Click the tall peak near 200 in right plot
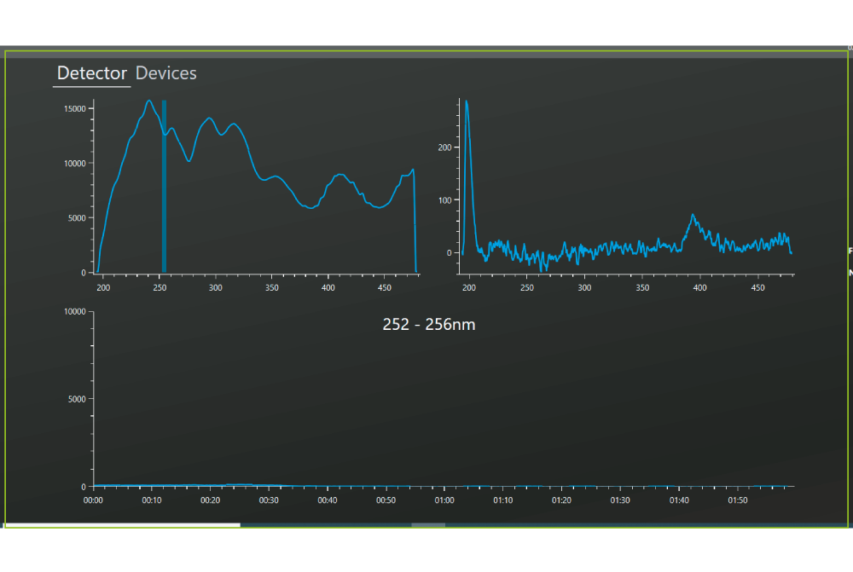 click(x=467, y=104)
